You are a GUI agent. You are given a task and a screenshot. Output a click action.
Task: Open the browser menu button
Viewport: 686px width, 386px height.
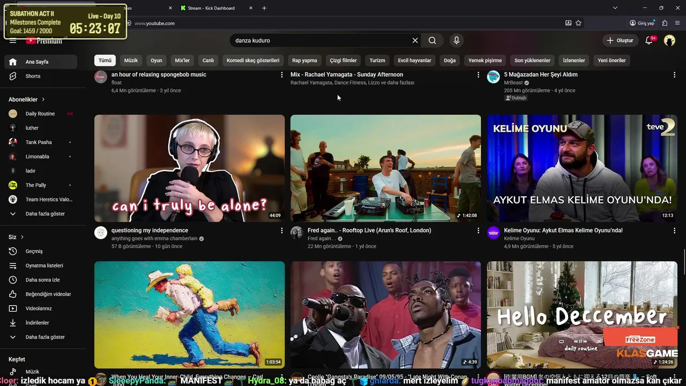[676, 23]
